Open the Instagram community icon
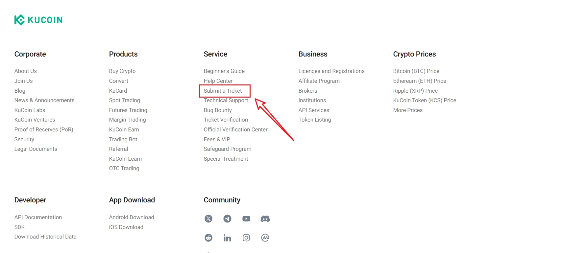This screenshot has width=563, height=253. point(246,238)
